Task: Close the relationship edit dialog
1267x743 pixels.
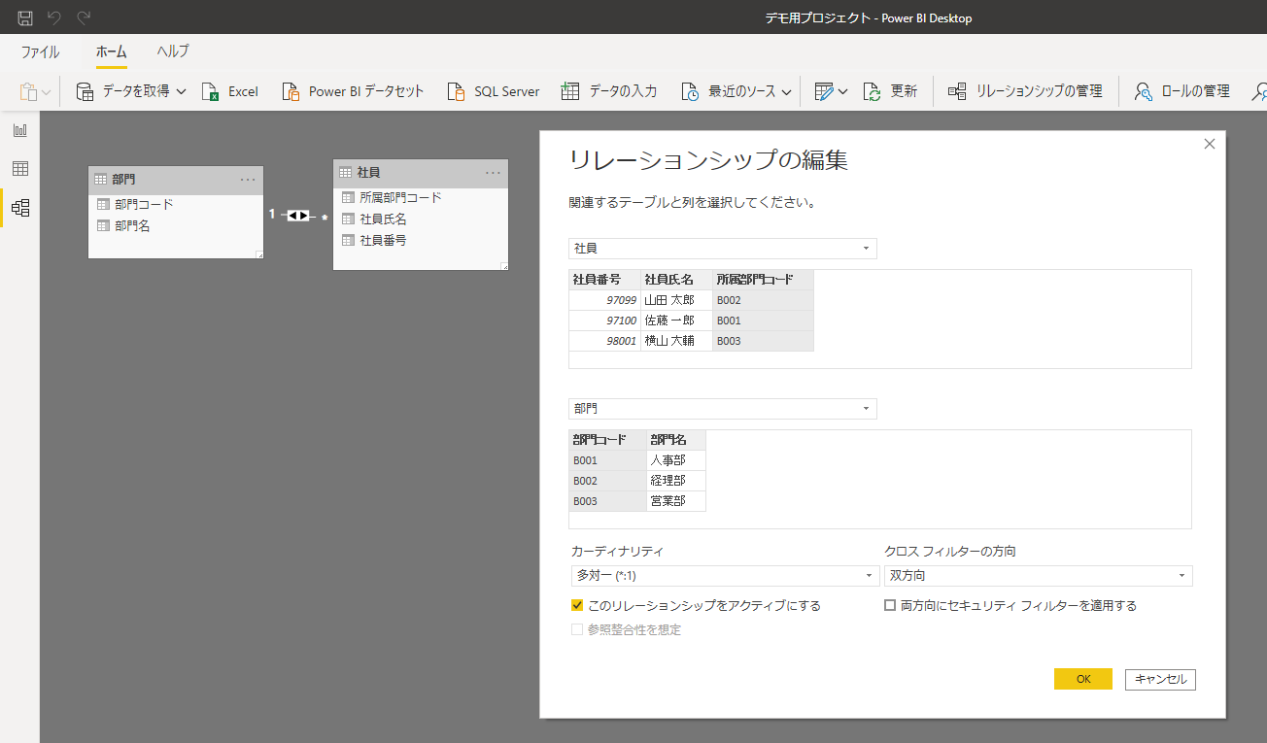Action: 1210,144
